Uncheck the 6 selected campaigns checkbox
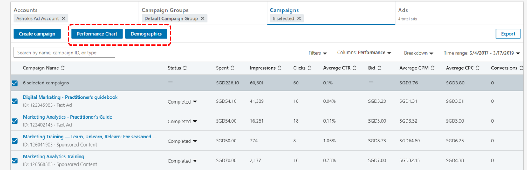The height and width of the screenshot is (170, 527). coord(15,83)
